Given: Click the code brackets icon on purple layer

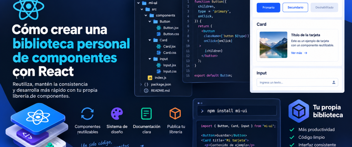Looking at the screenshot, I should (27, 135).
